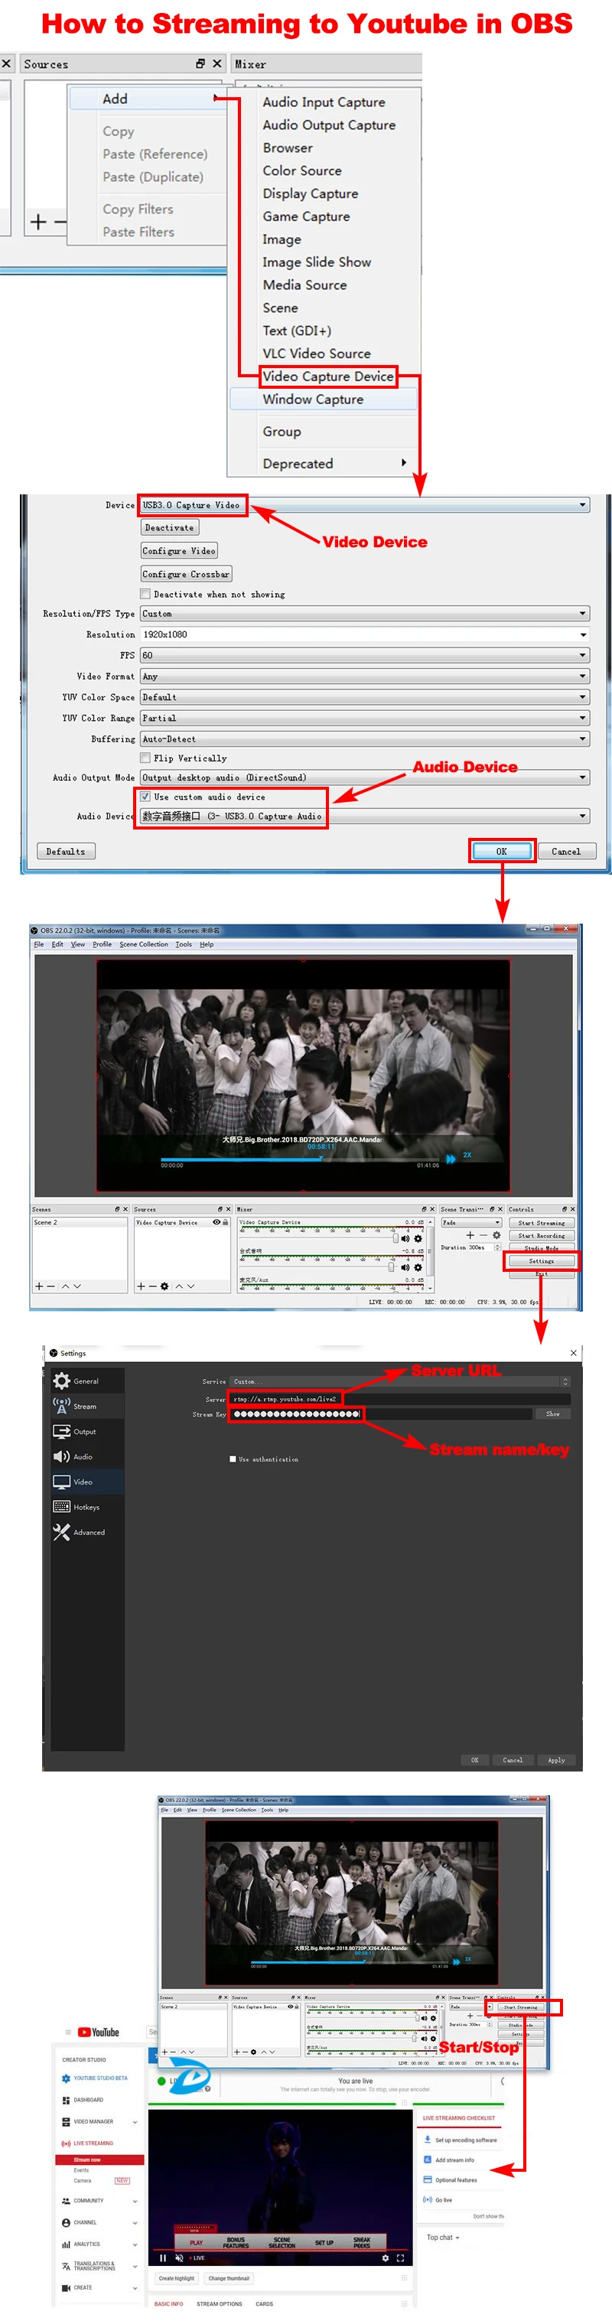This screenshot has width=612, height=2321.
Task: Mute the YouTube live preview player
Action: pos(178,2257)
